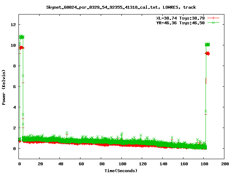
Task: Click y-axis tick label 2
Action: point(14,128)
